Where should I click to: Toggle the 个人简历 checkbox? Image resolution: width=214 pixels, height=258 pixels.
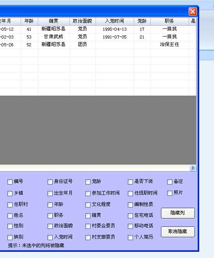(x=130, y=237)
